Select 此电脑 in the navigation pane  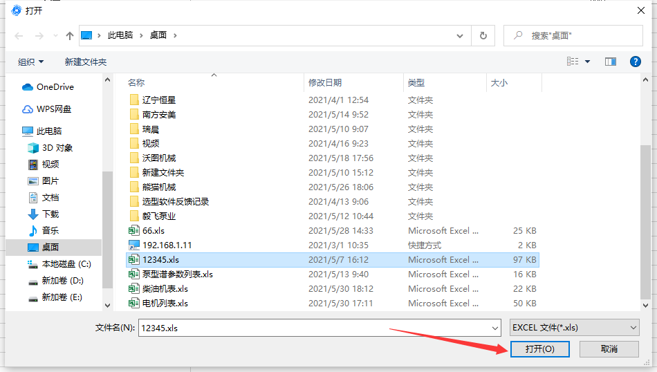click(x=42, y=131)
